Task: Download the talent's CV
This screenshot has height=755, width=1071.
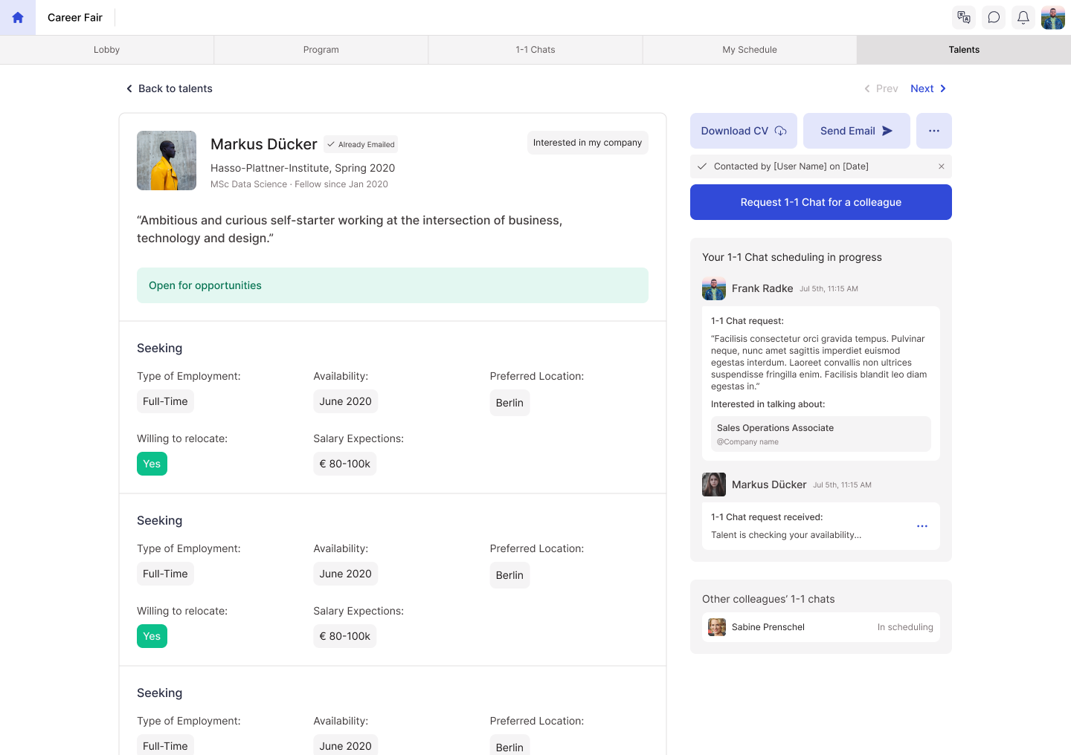Action: click(744, 131)
